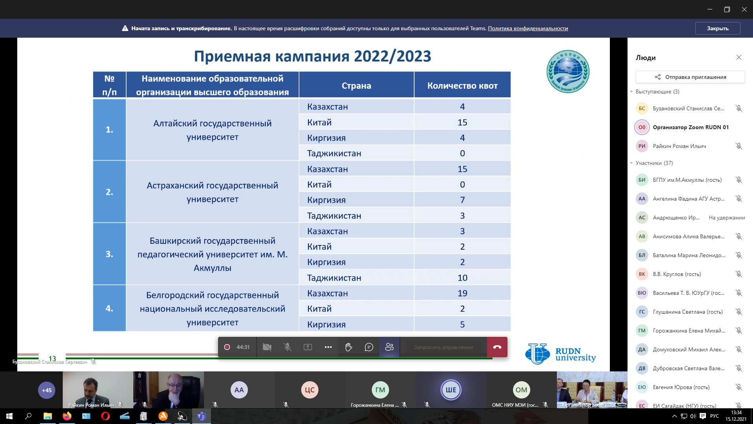
Task: Click mic icon beside Евгения Юрова
Action: [739, 387]
